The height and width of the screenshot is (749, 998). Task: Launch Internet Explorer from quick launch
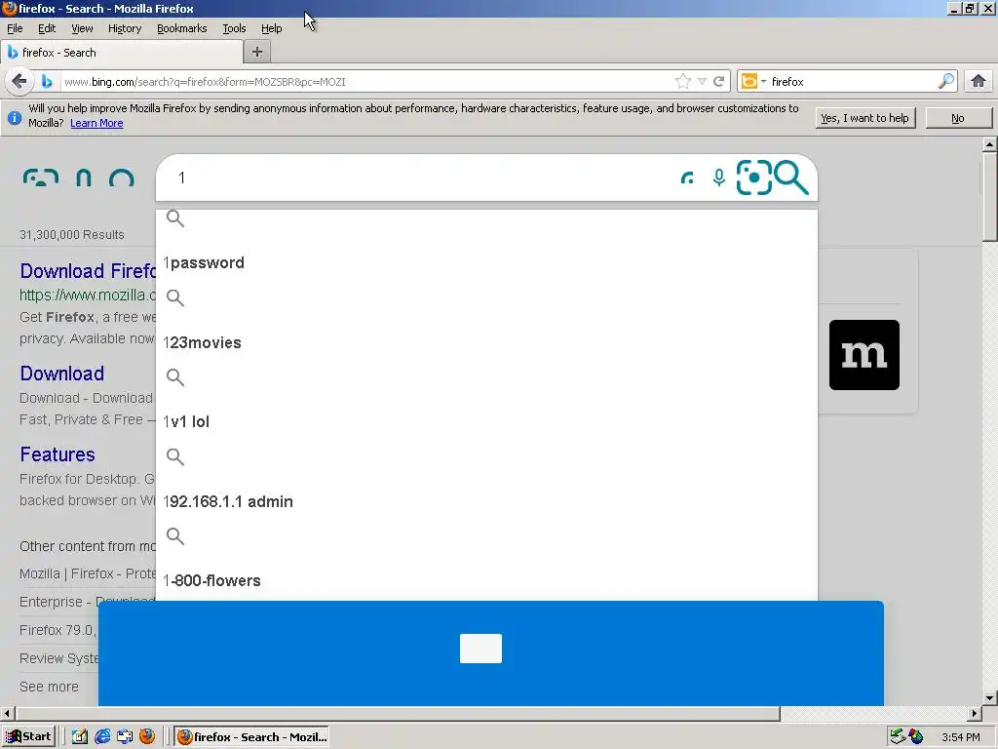(101, 737)
